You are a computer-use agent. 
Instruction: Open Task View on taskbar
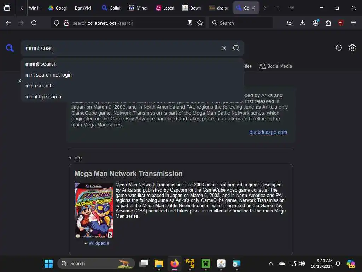pyautogui.click(x=144, y=263)
